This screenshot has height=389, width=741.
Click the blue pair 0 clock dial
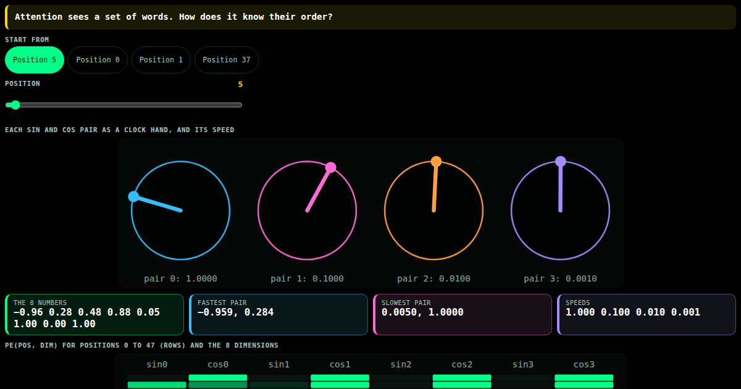(181, 211)
